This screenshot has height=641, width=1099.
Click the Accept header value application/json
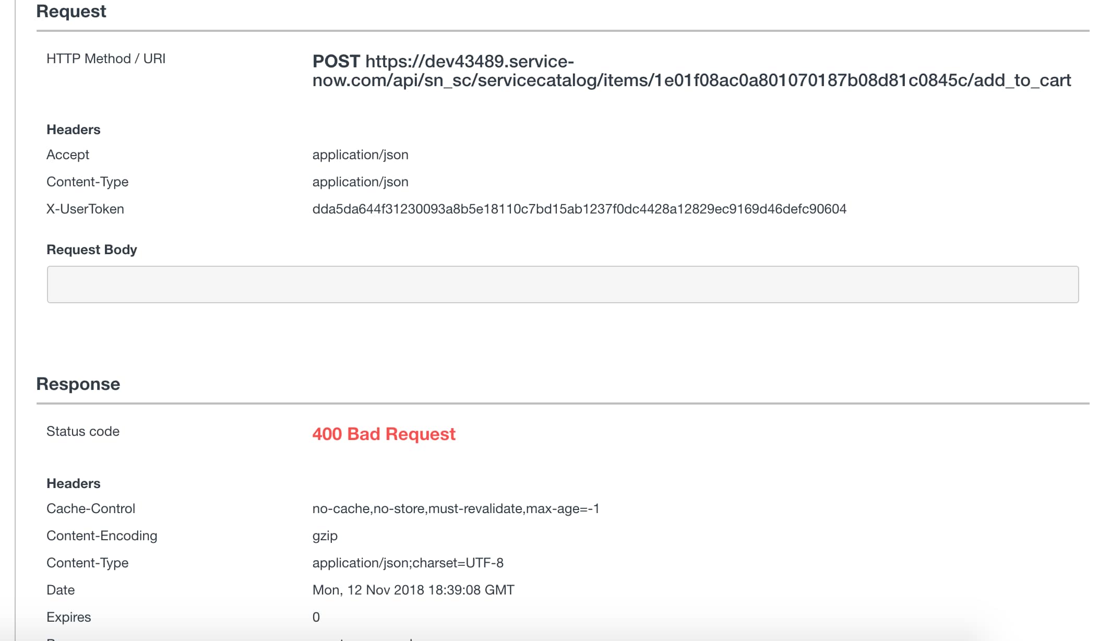click(361, 155)
